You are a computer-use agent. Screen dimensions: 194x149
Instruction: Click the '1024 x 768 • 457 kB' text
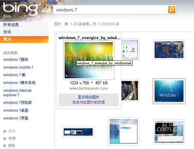[x=88, y=83]
